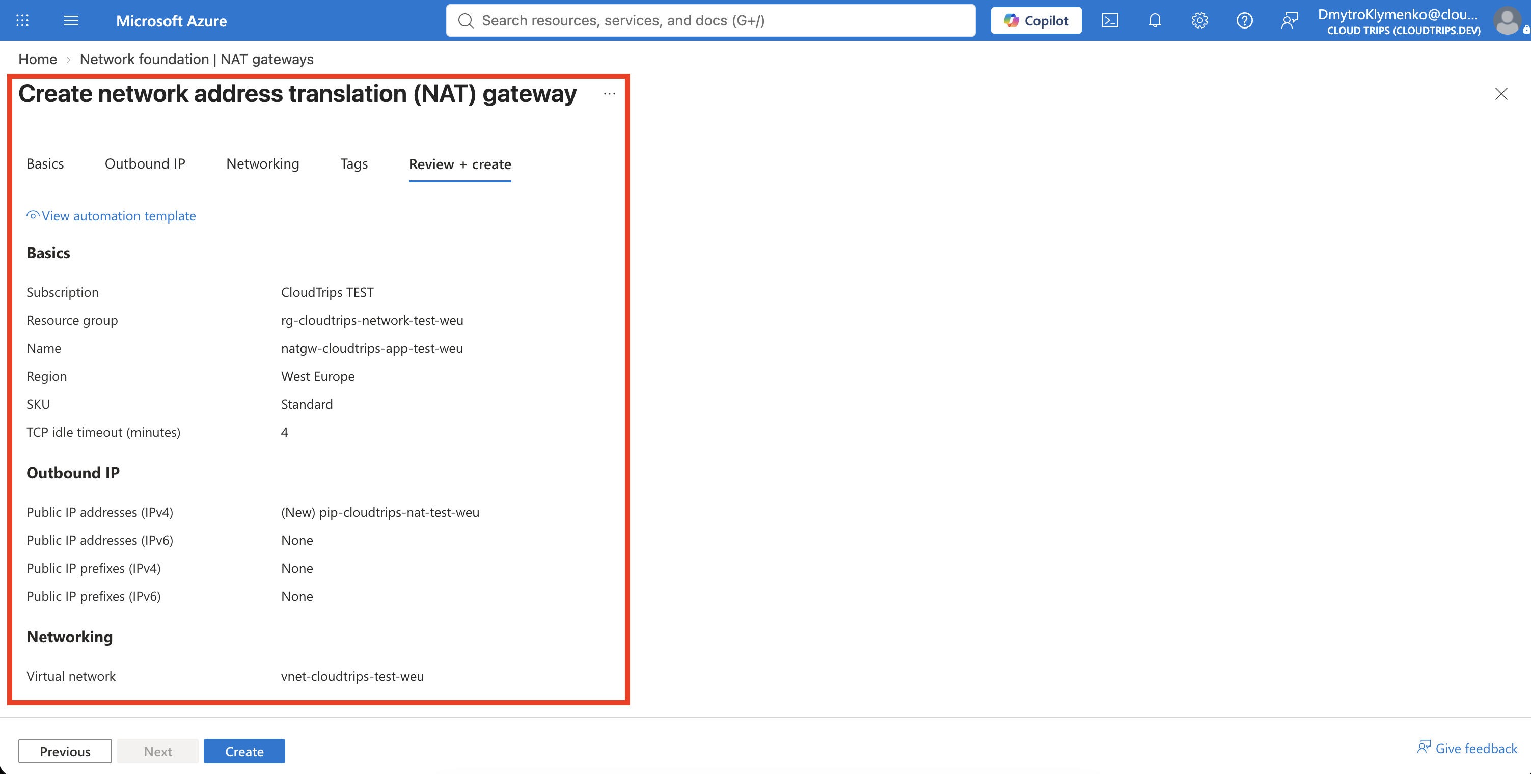Open Network foundation | NAT gateways breadcrumb
Viewport: 1531px width, 774px height.
click(197, 60)
